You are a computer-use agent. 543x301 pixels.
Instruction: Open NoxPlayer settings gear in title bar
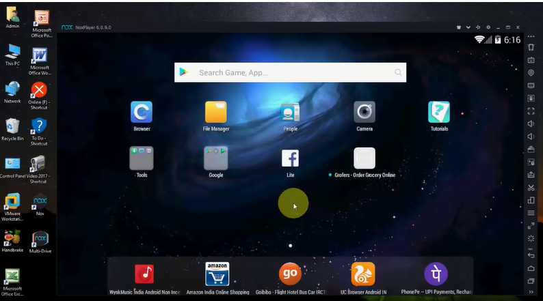pyautogui.click(x=488, y=27)
